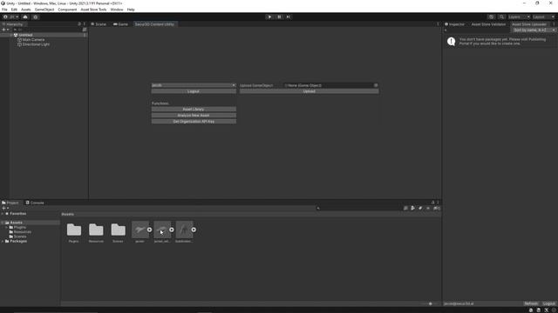Click the Refresh button in Uploader panel
Viewport: 558px width, 313px height.
pos(531,303)
